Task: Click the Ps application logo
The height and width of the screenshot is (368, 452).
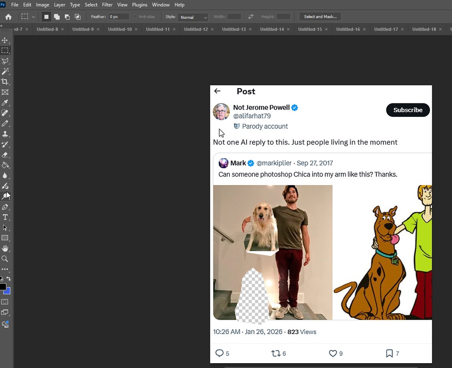Action: [2, 5]
